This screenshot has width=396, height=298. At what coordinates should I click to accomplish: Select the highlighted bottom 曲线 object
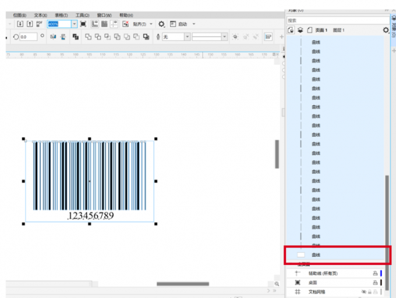pos(316,255)
